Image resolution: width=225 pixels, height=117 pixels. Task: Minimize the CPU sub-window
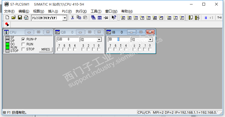(29, 32)
